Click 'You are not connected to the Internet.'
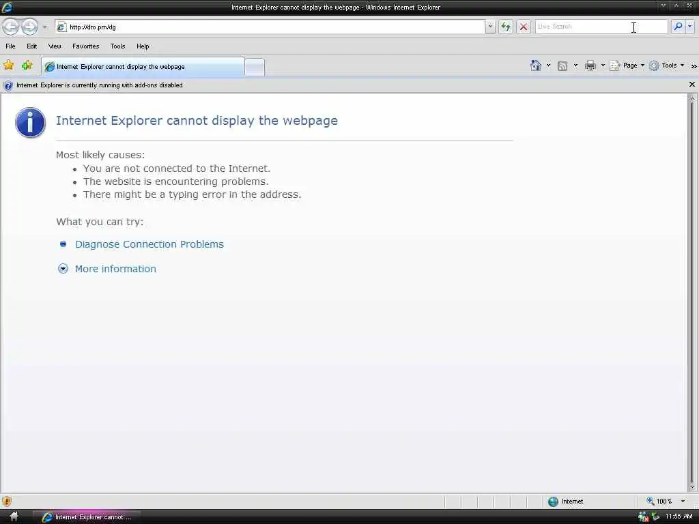Screen dimensions: 699x524 point(177,169)
